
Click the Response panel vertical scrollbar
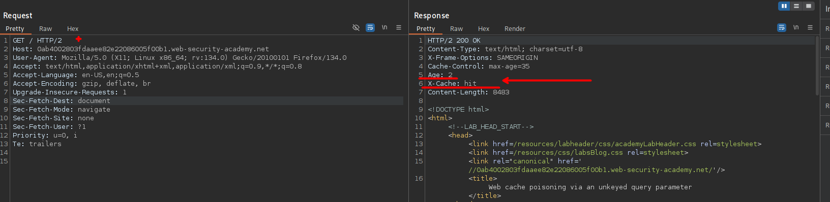pyautogui.click(x=817, y=66)
